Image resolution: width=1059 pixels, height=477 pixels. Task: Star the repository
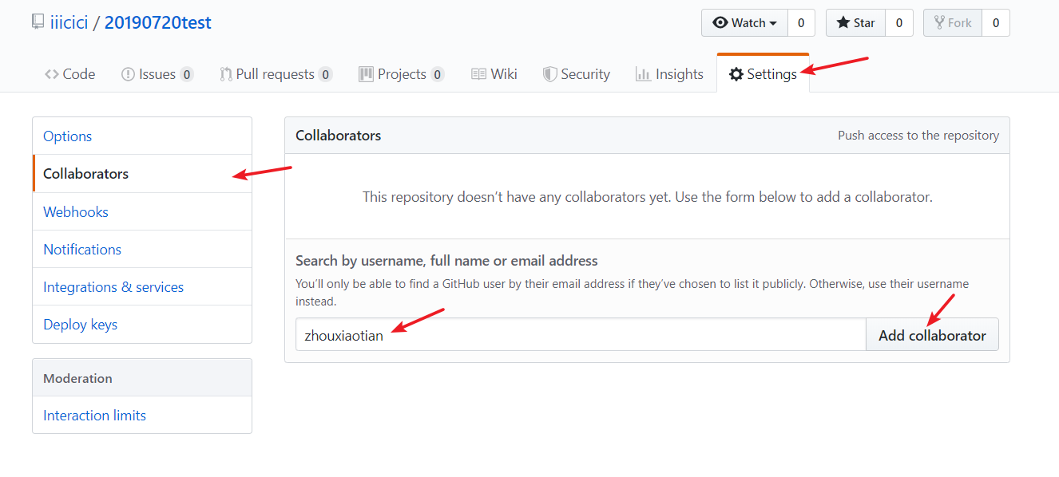coord(855,23)
